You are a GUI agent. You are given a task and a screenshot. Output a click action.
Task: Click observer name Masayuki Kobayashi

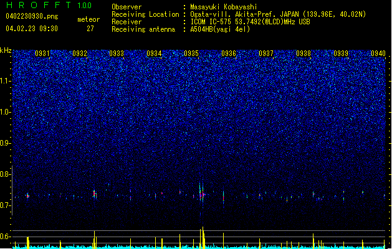tap(223, 7)
